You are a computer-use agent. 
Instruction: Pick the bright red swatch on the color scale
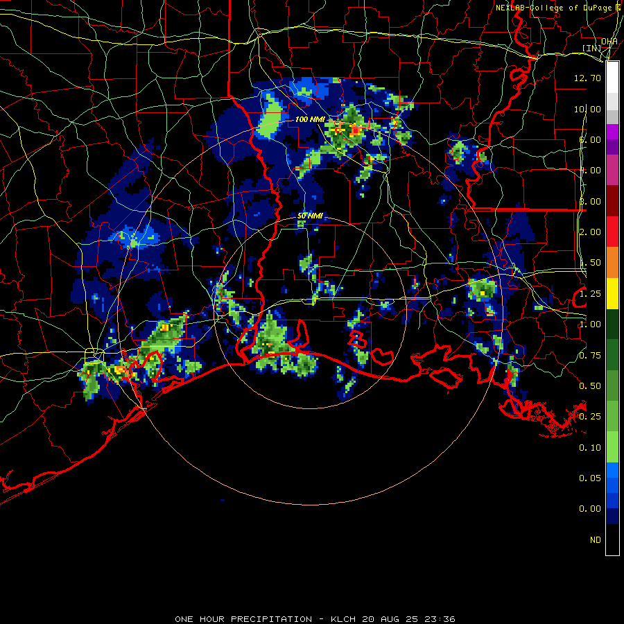point(612,232)
